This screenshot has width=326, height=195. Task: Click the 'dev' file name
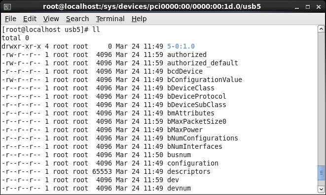pyautogui.click(x=173, y=180)
